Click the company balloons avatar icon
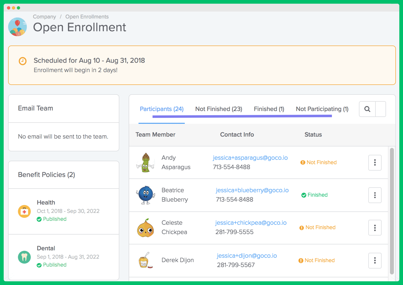This screenshot has width=403, height=285. pyautogui.click(x=17, y=26)
